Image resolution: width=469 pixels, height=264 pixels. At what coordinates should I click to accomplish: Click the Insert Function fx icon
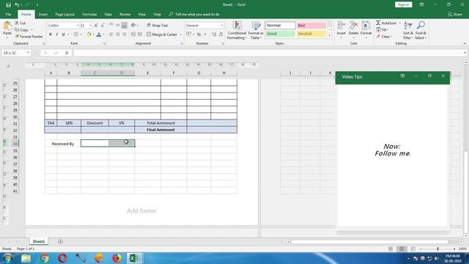tap(67, 53)
